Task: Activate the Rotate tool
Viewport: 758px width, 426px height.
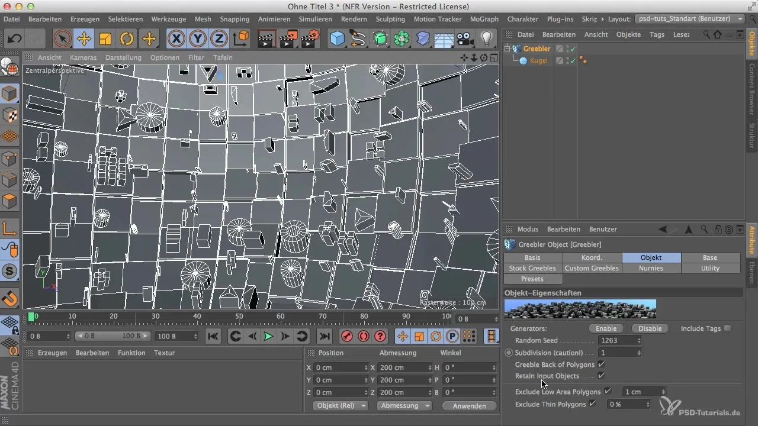Action: (127, 39)
